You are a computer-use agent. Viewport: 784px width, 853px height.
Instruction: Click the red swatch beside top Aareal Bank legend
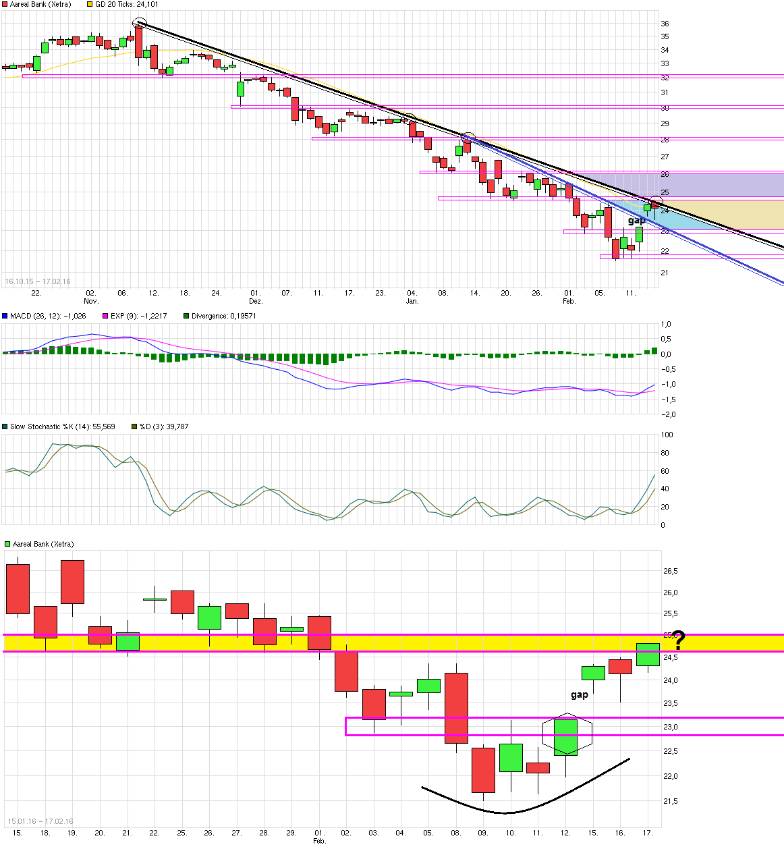[x=5, y=5]
